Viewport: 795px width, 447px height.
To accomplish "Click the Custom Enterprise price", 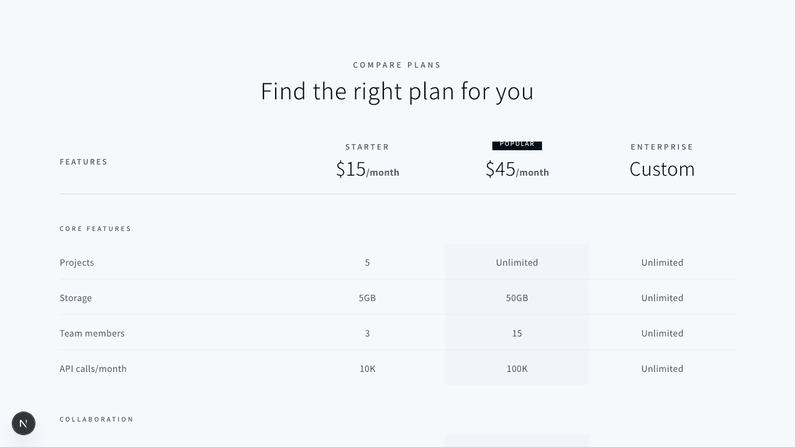I will tap(662, 169).
